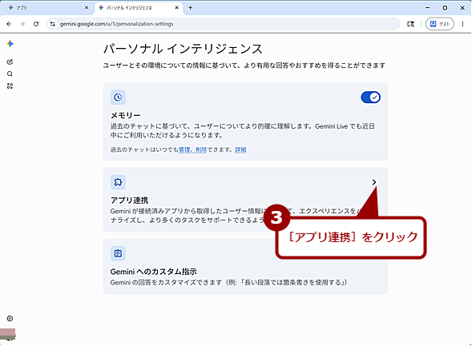Start a new chat from the sidebar
472x346 pixels.
[x=10, y=62]
